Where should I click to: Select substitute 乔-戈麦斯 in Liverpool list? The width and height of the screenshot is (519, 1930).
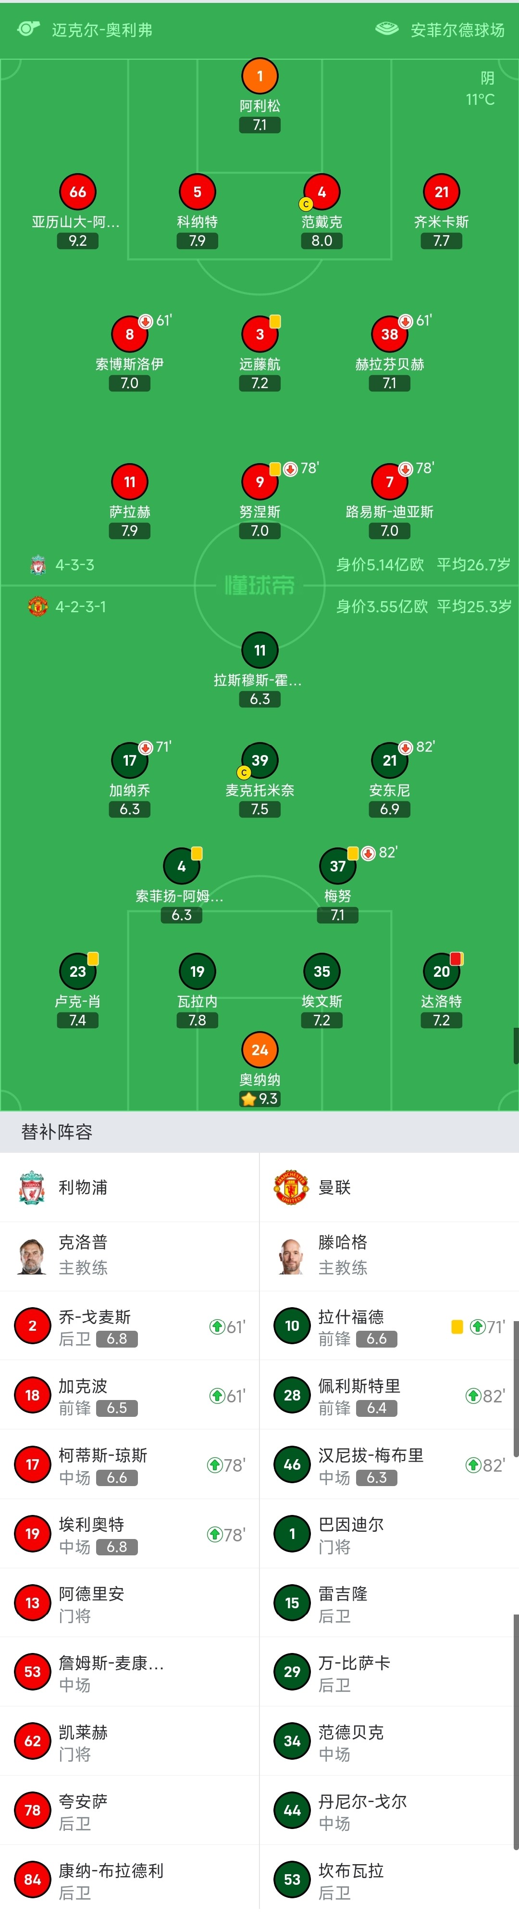pyautogui.click(x=130, y=1326)
